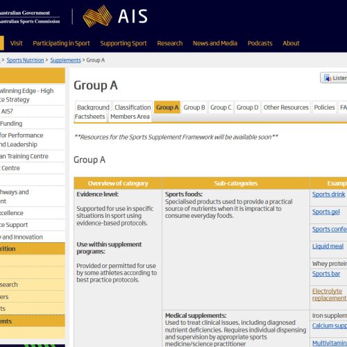Click the AIS logo in the header

[115, 16]
